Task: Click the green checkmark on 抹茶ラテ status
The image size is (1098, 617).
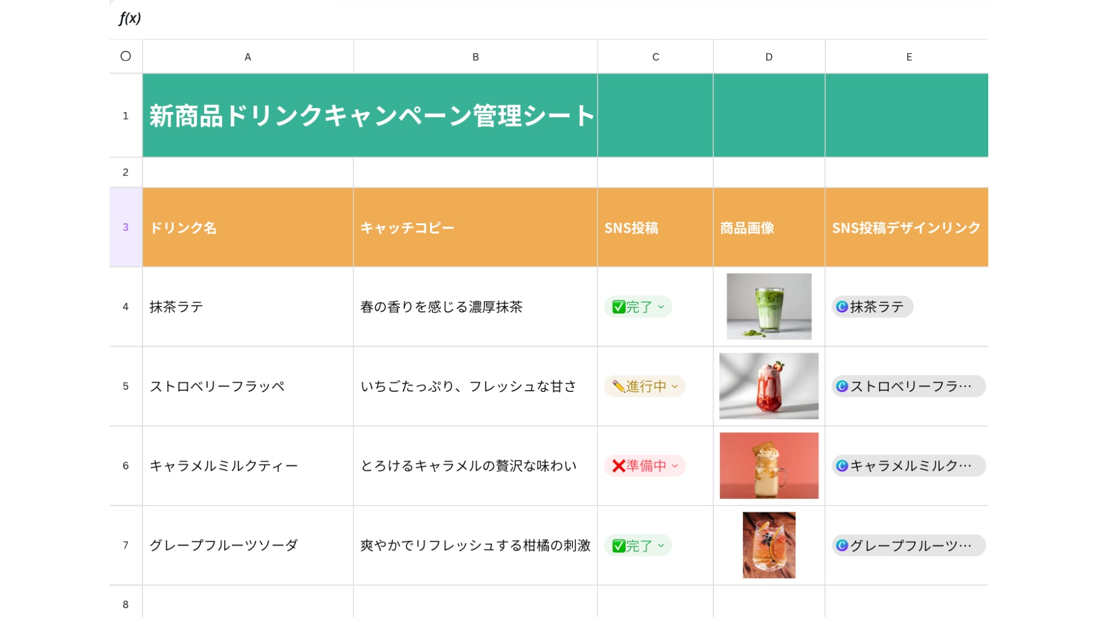Action: (x=618, y=307)
